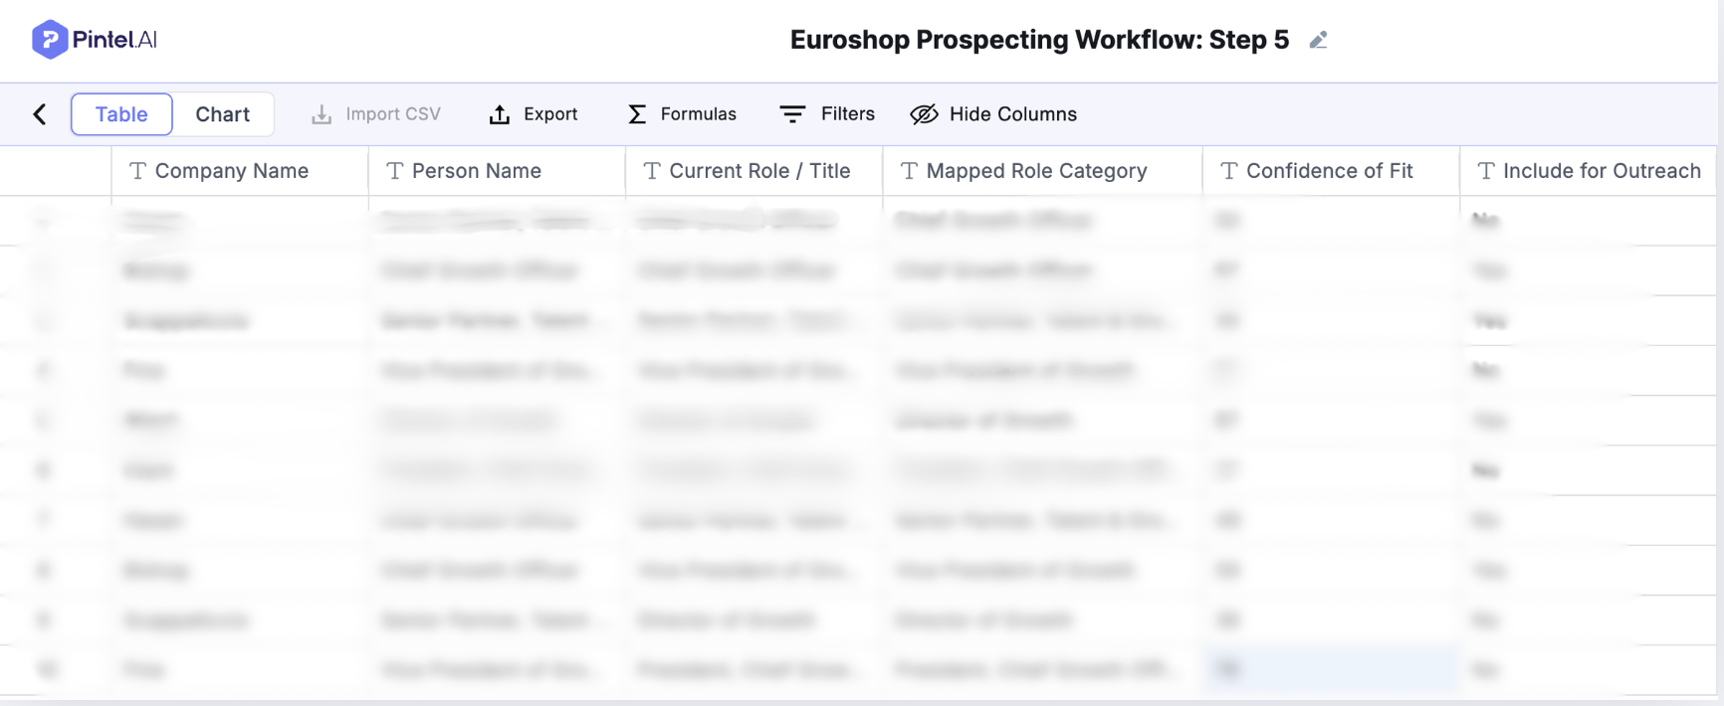Select the highlighted Confidence of Fit cell
1724x706 pixels.
coord(1330,669)
